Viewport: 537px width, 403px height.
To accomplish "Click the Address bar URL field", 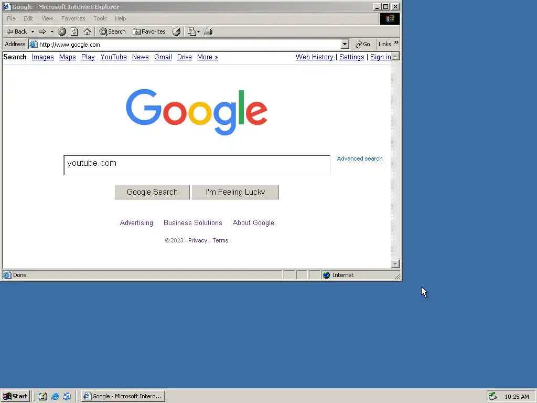I will click(x=189, y=44).
